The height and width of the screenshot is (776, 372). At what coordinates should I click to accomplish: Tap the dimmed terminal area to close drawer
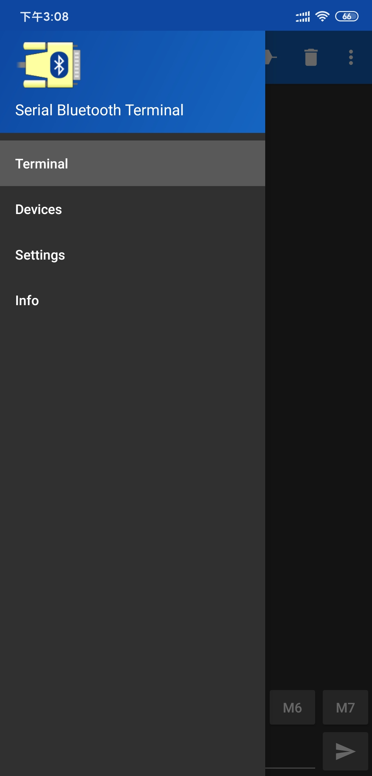319,380
